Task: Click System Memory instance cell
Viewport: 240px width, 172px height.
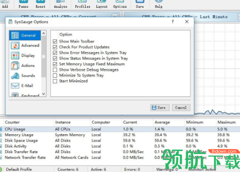Action: 70,135
